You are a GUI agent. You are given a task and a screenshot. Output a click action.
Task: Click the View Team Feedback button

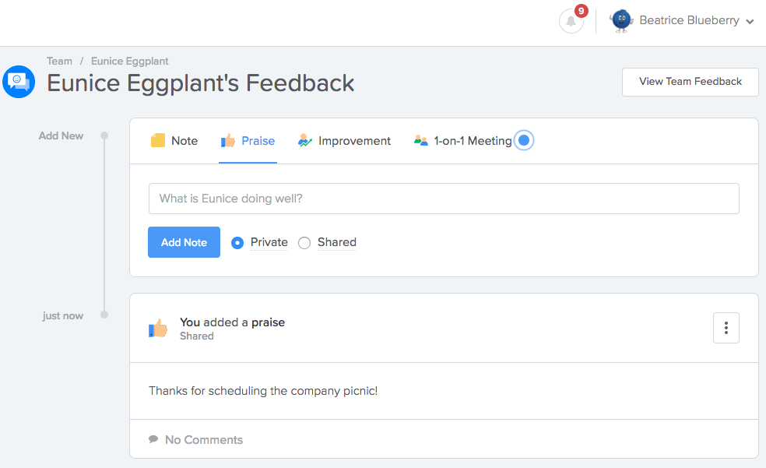[690, 82]
